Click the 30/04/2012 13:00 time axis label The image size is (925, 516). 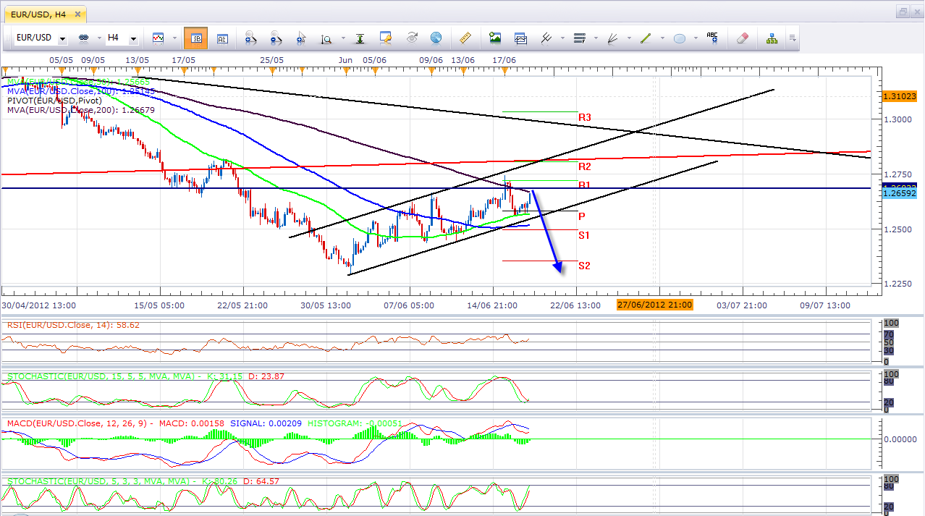(x=38, y=305)
